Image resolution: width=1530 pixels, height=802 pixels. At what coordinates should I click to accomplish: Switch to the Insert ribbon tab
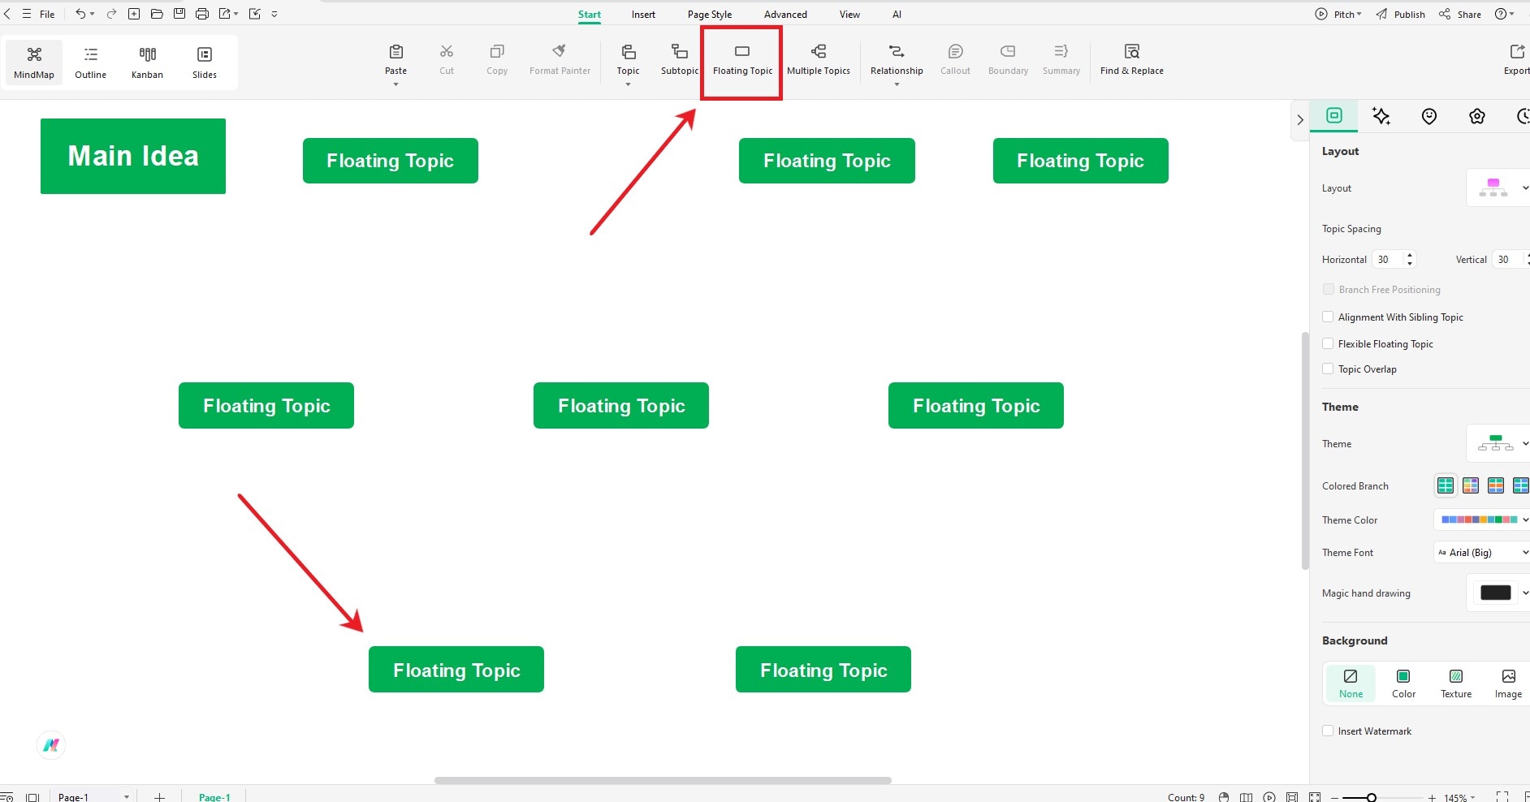pyautogui.click(x=643, y=14)
